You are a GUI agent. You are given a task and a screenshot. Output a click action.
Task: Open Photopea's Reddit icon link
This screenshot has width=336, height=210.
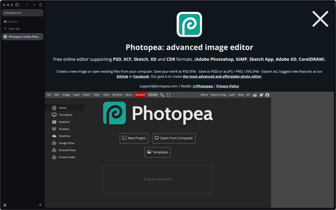click(x=255, y=95)
